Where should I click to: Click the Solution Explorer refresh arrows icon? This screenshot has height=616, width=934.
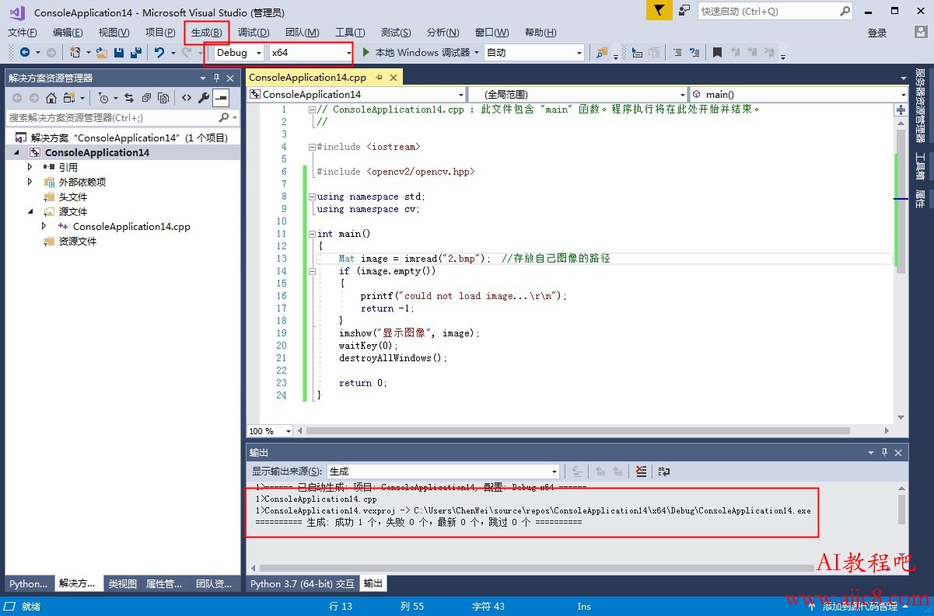point(129,98)
